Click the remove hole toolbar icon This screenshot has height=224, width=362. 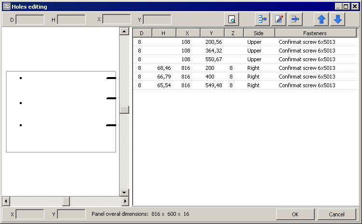[x=295, y=19]
